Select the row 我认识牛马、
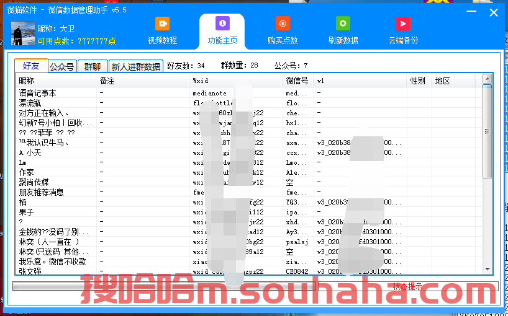Screen dimensions: 508x316 pos(248,143)
